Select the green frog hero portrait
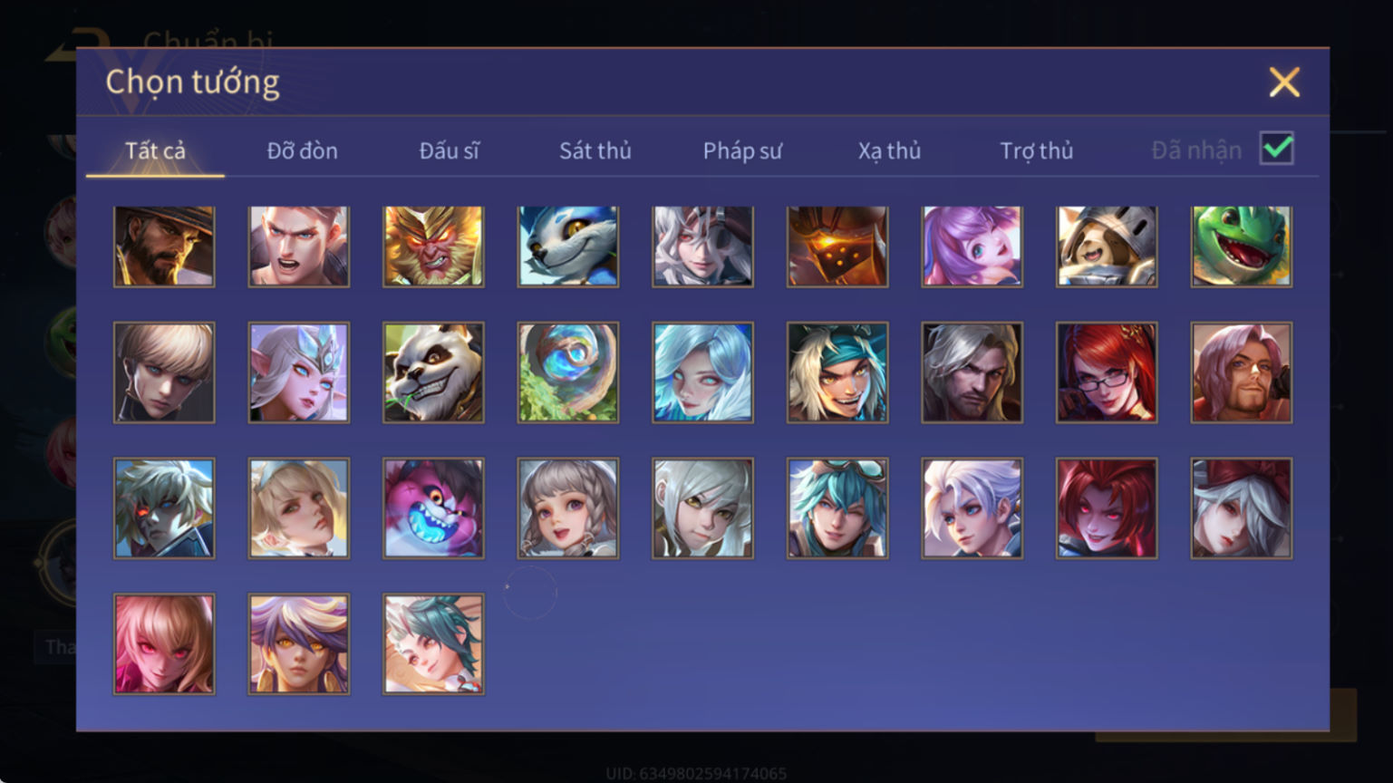Viewport: 1393px width, 783px height. click(1241, 246)
